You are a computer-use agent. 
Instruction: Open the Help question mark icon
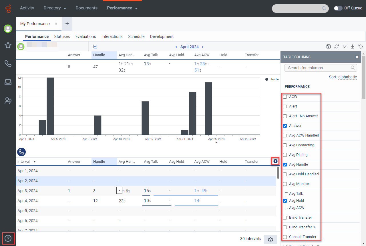pyautogui.click(x=8, y=238)
